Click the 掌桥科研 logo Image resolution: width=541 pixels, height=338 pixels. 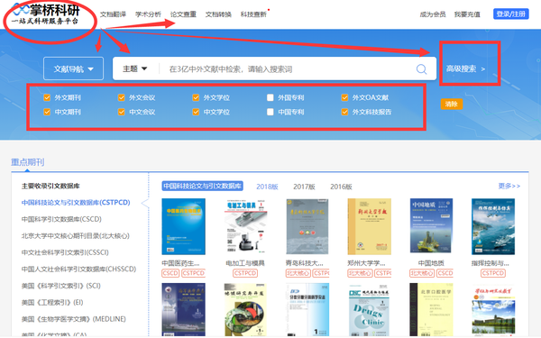[x=46, y=14]
